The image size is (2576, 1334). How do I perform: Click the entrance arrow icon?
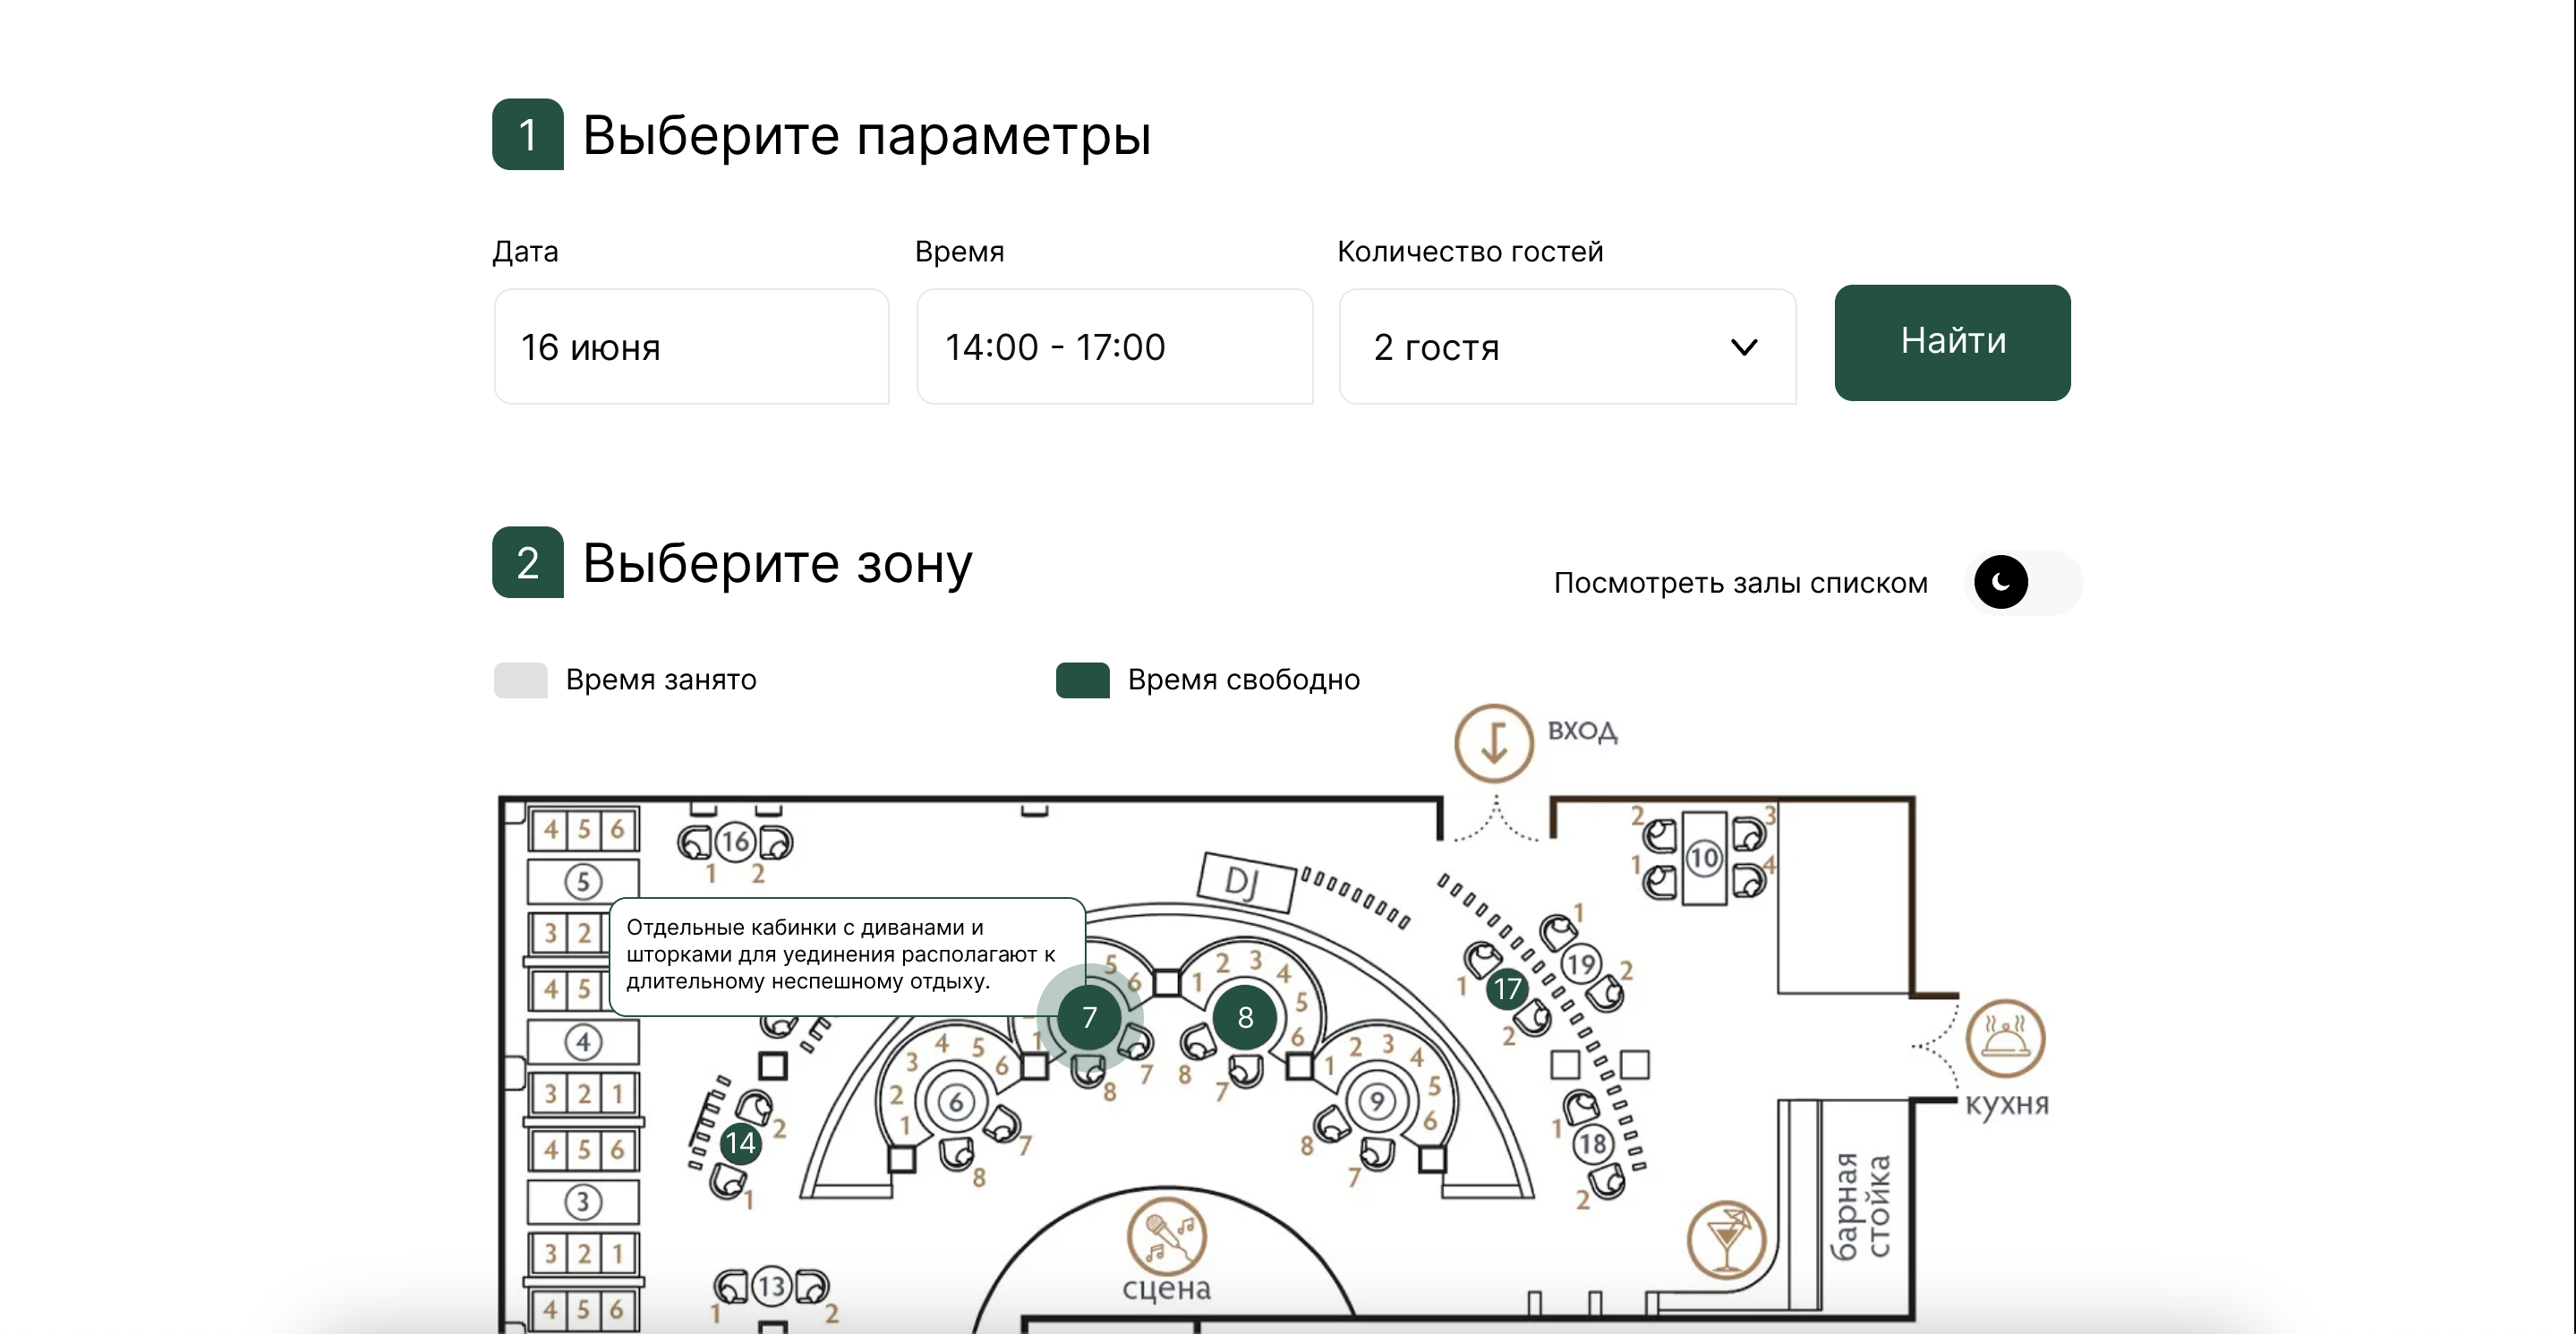tap(1493, 743)
